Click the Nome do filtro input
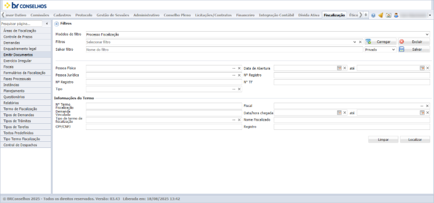Screen dimensions: 434x203 coord(224,50)
